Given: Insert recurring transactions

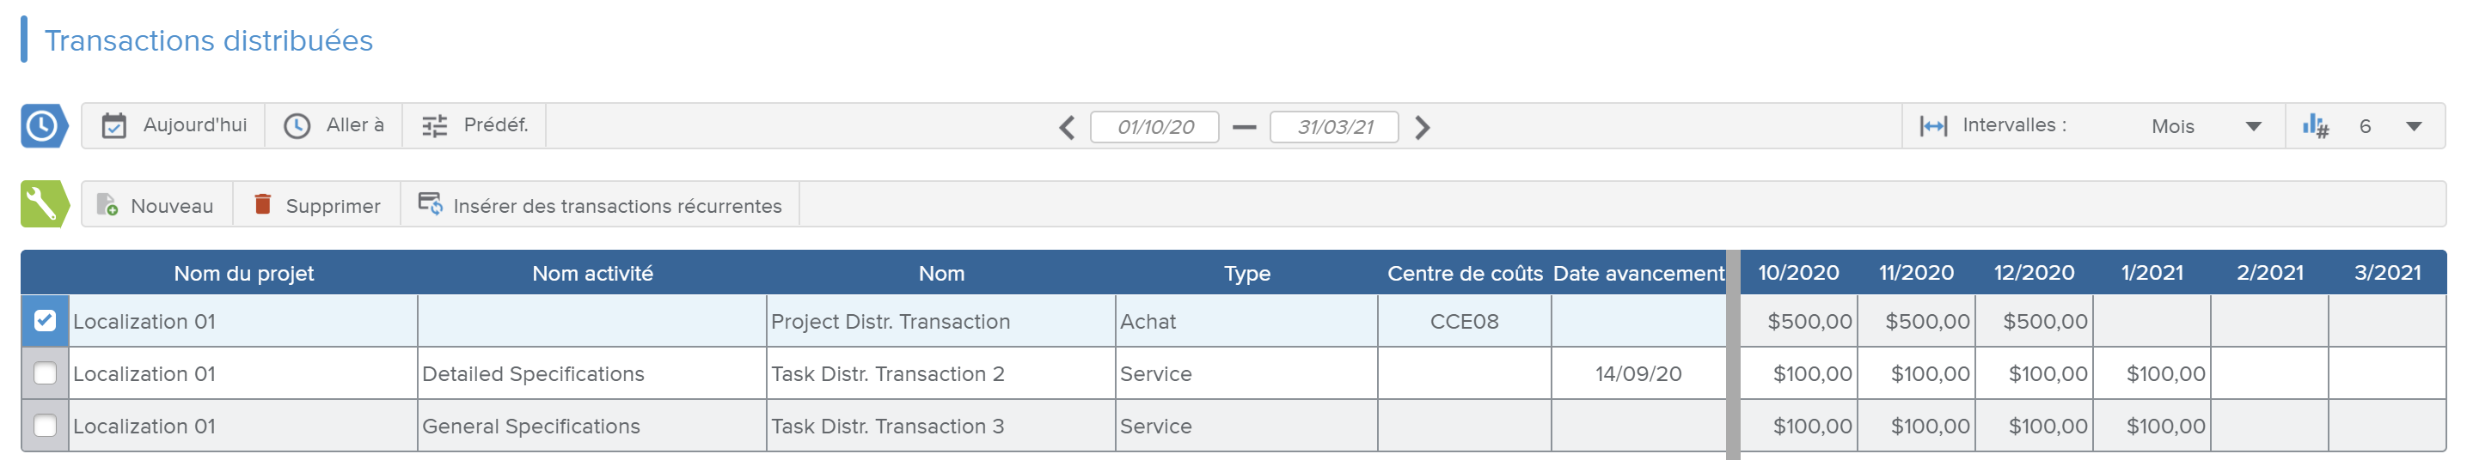Looking at the screenshot, I should click(x=601, y=206).
